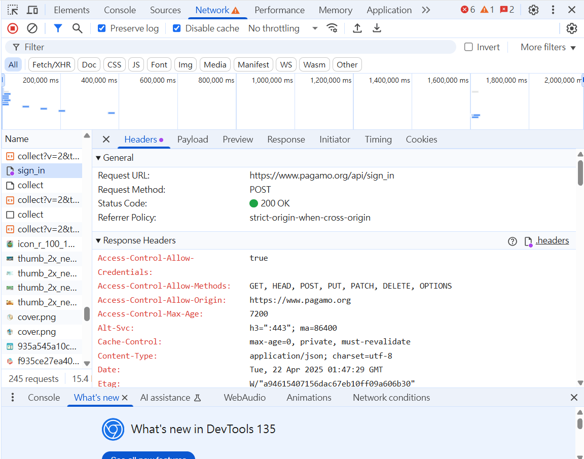The width and height of the screenshot is (584, 459).
Task: Focus the network Filter input field
Action: coord(230,47)
